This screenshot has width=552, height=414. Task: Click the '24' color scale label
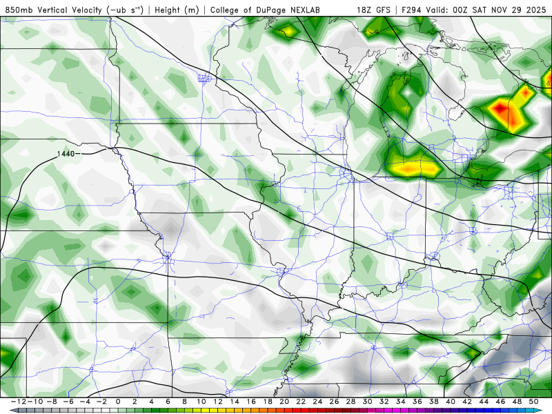click(x=317, y=402)
